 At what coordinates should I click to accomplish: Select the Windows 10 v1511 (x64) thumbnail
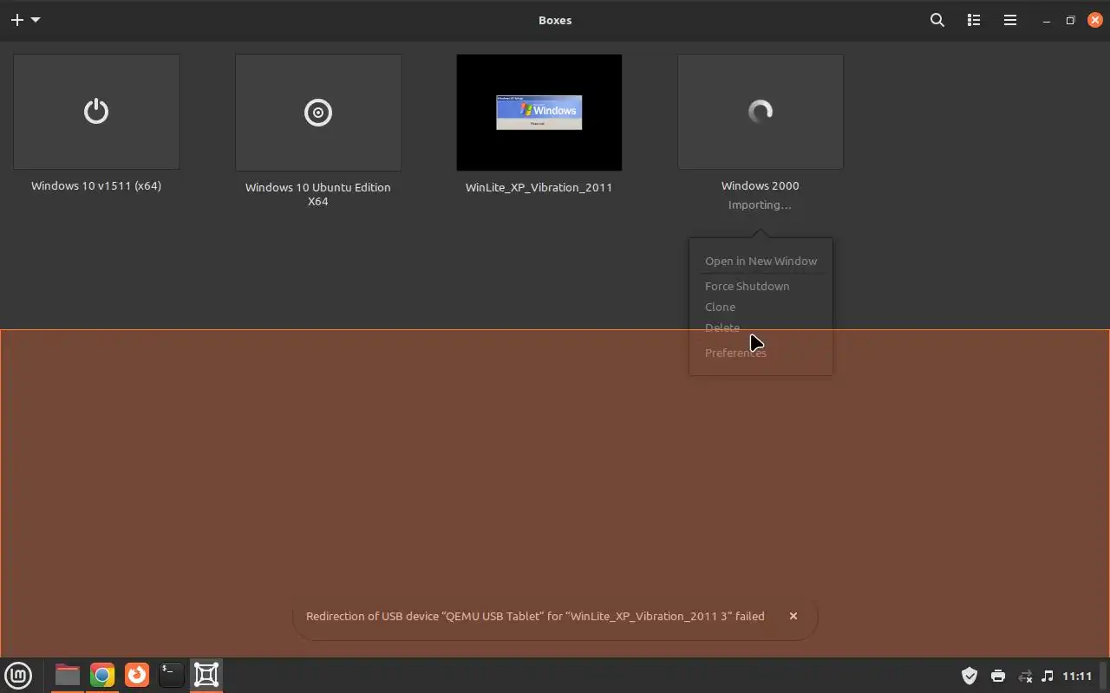pyautogui.click(x=96, y=112)
